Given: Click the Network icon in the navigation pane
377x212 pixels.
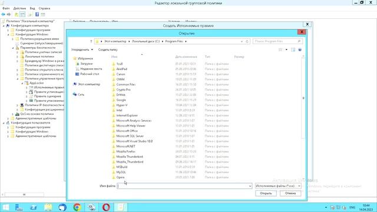Looking at the screenshot, I should pyautogui.click(x=75, y=94).
